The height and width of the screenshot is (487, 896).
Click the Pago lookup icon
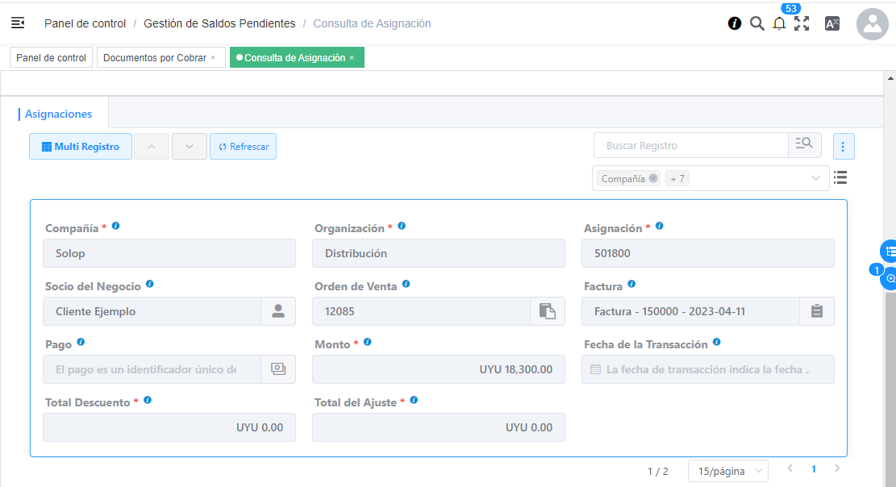click(x=278, y=369)
